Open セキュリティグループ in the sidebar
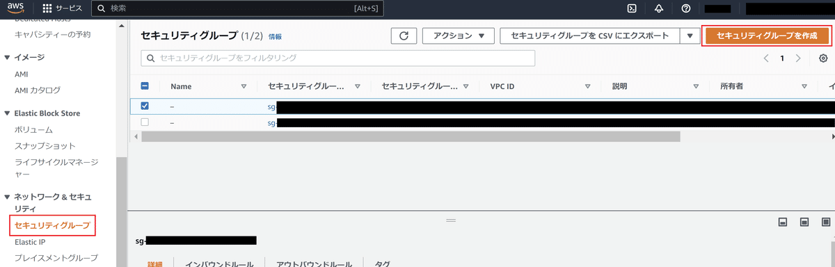This screenshot has height=267, width=835. click(53, 225)
